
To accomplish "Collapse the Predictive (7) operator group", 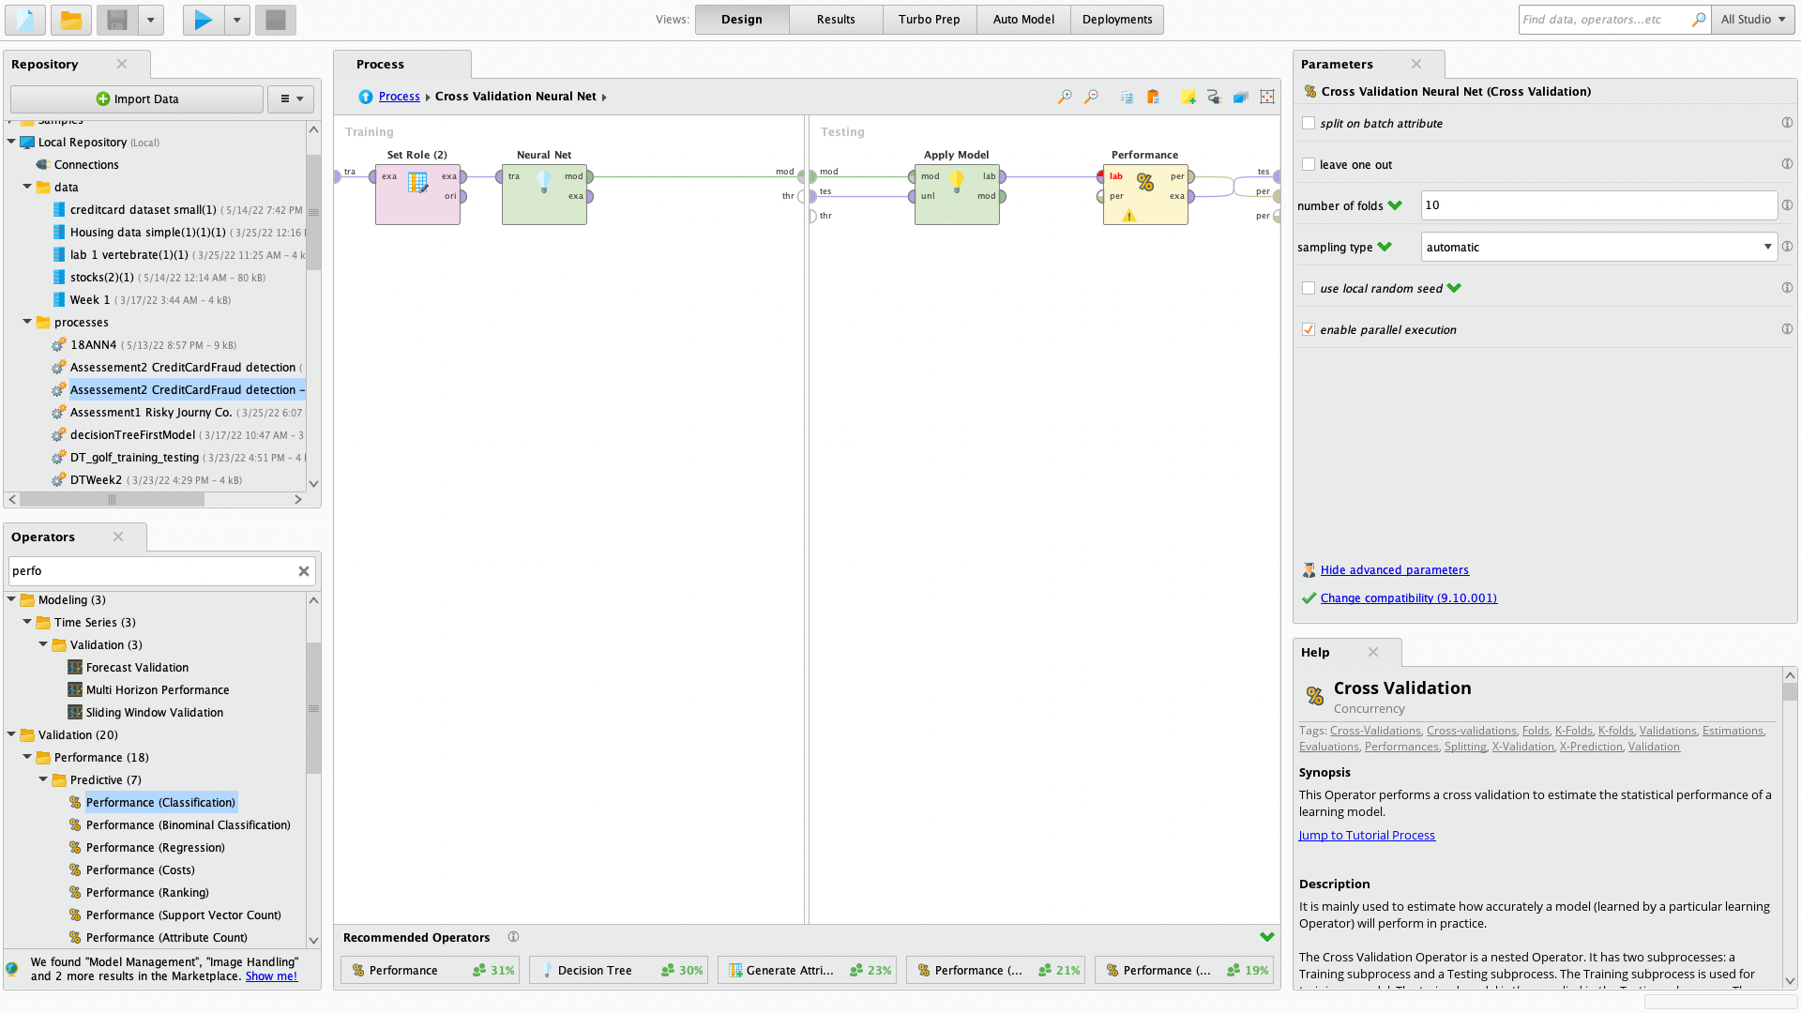I will coord(43,779).
